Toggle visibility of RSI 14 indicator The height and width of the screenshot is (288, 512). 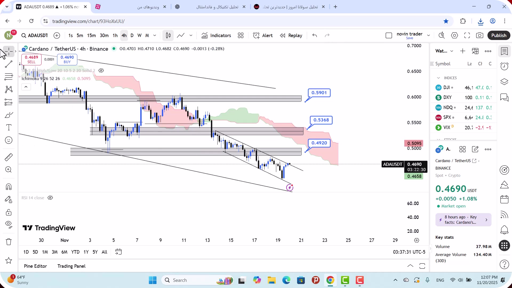pyautogui.click(x=50, y=198)
